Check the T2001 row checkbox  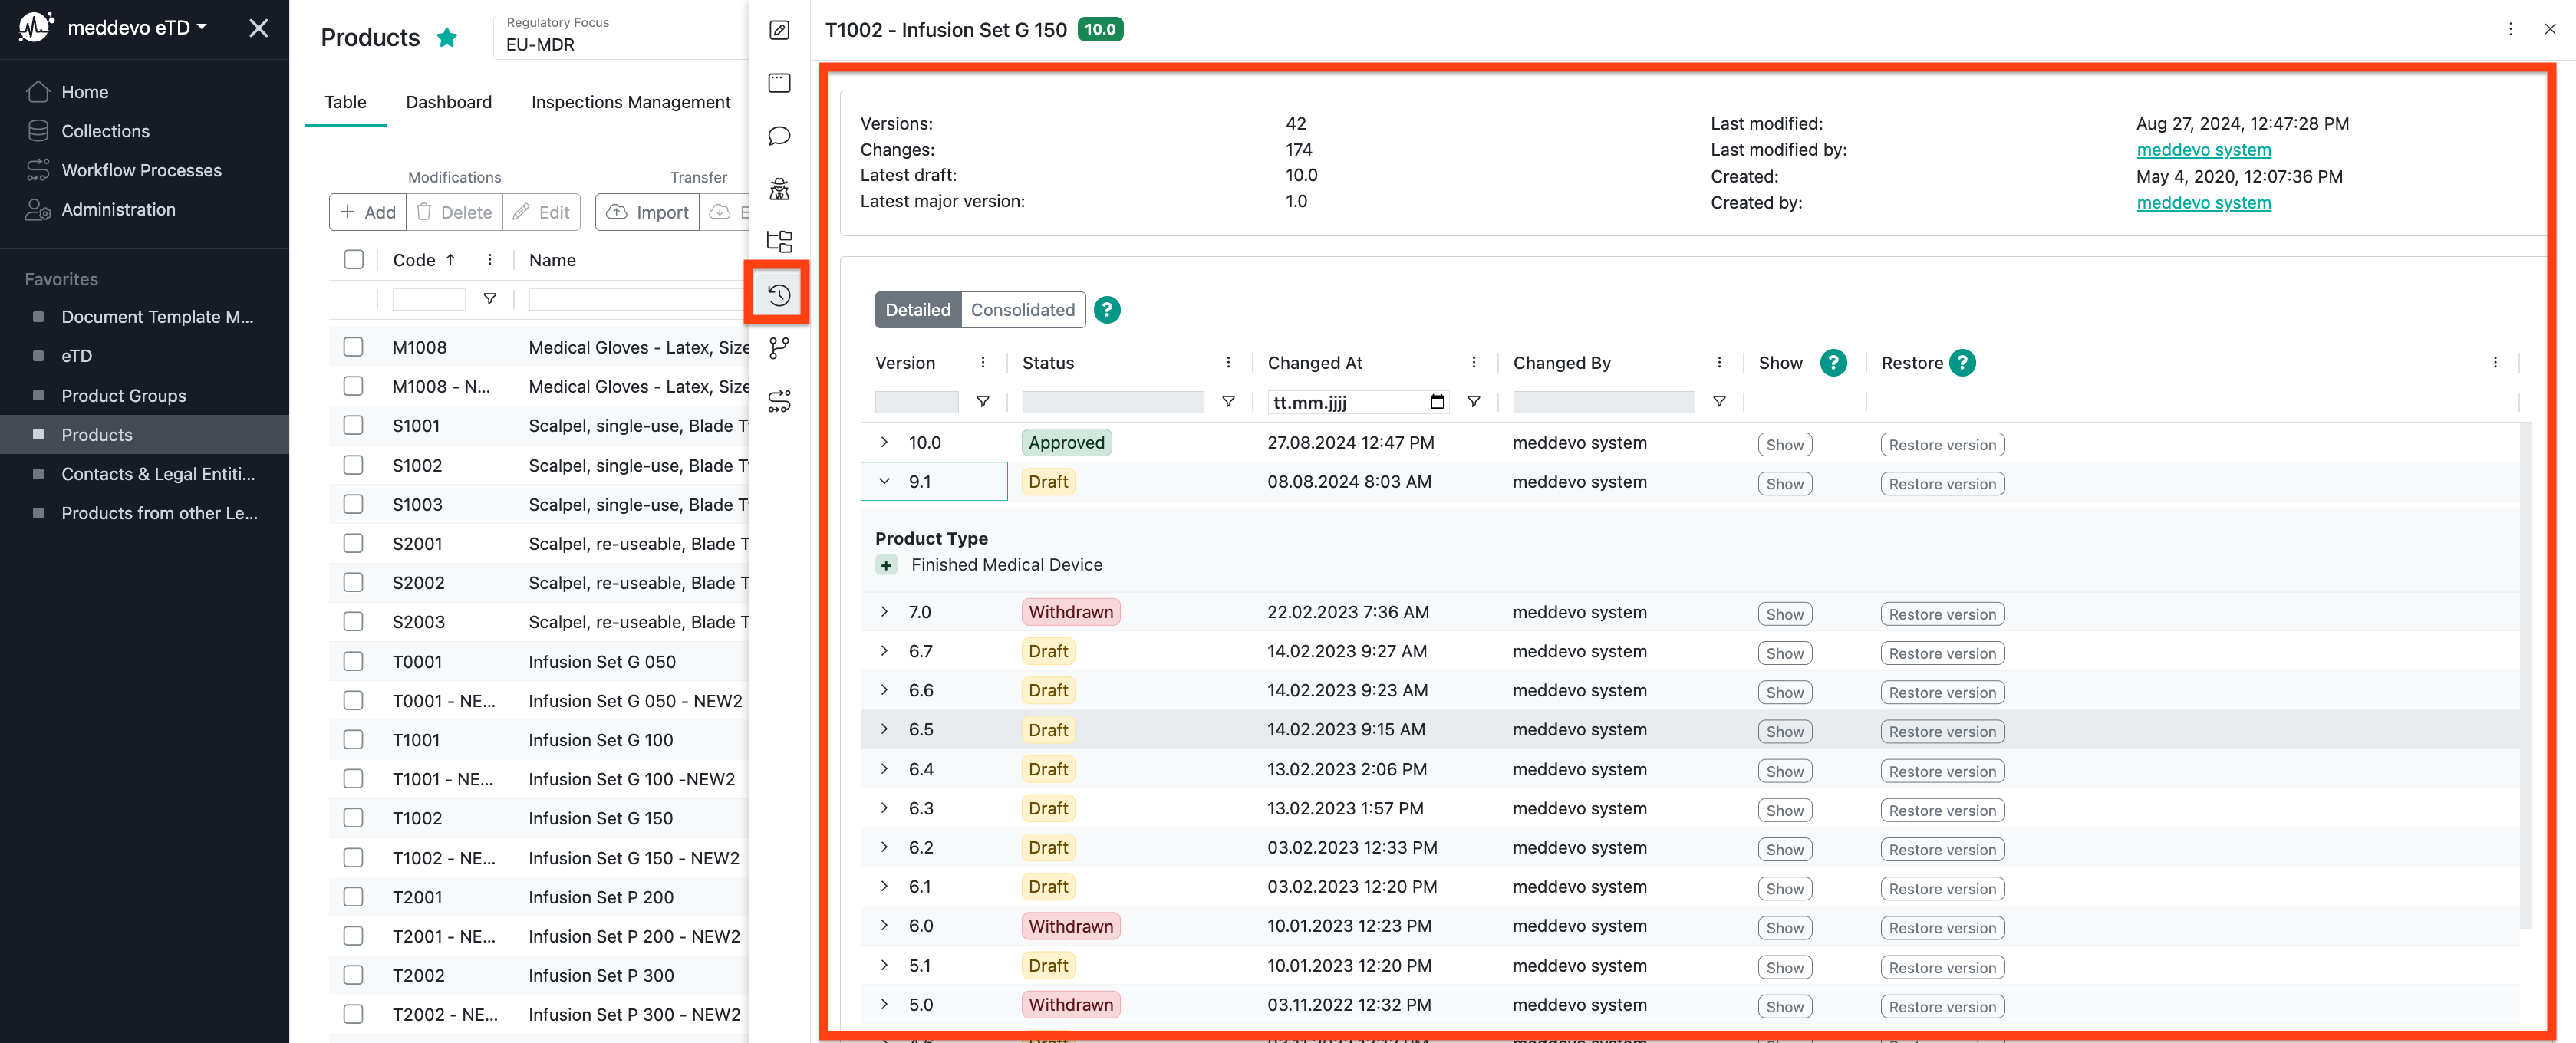[353, 897]
